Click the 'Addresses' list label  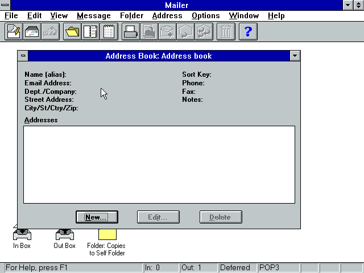click(x=41, y=120)
